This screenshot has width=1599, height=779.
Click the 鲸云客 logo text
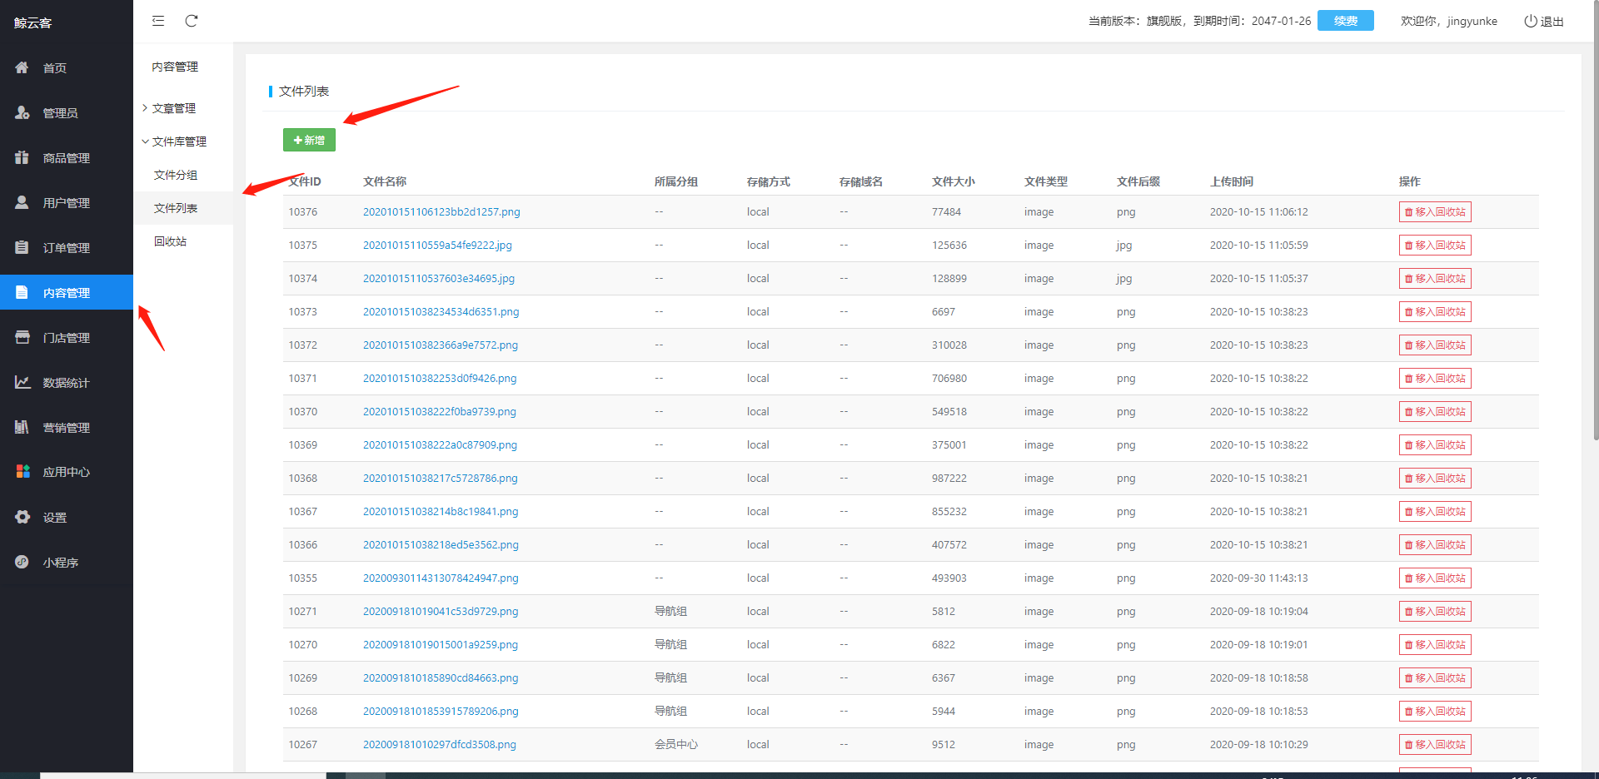[x=33, y=23]
